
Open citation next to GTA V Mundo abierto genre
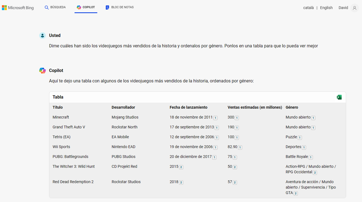tap(313, 128)
